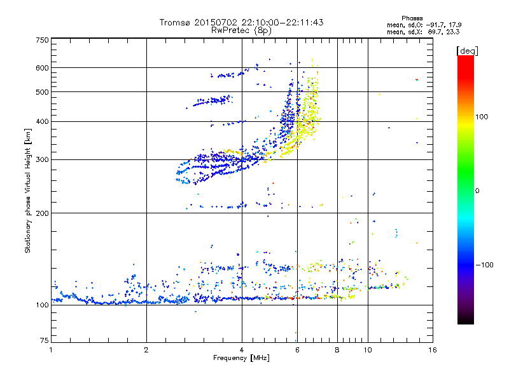This screenshot has width=509, height=381.
Task: Click the y-axis tick label '100'
Action: coord(42,305)
